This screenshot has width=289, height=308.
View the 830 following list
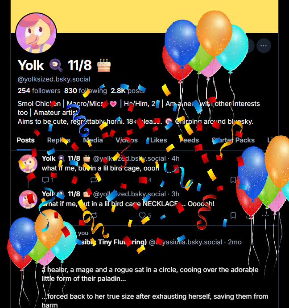tap(86, 91)
